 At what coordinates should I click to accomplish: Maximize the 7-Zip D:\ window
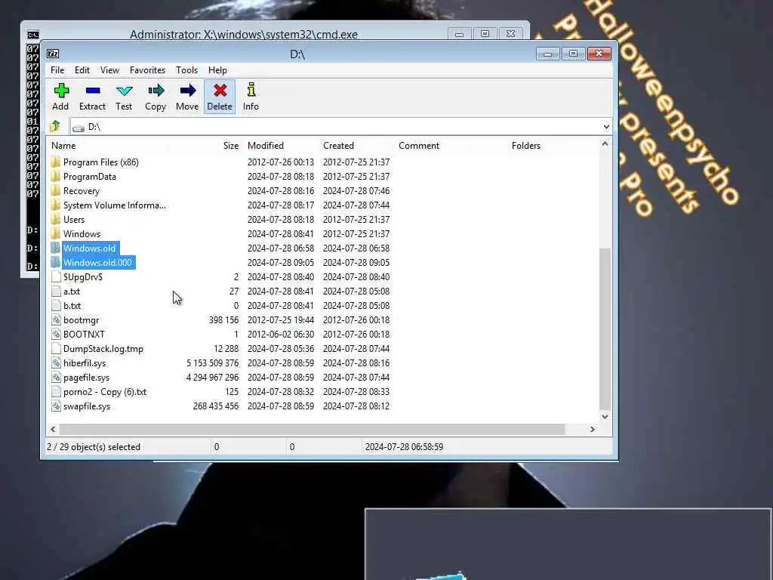pyautogui.click(x=574, y=54)
